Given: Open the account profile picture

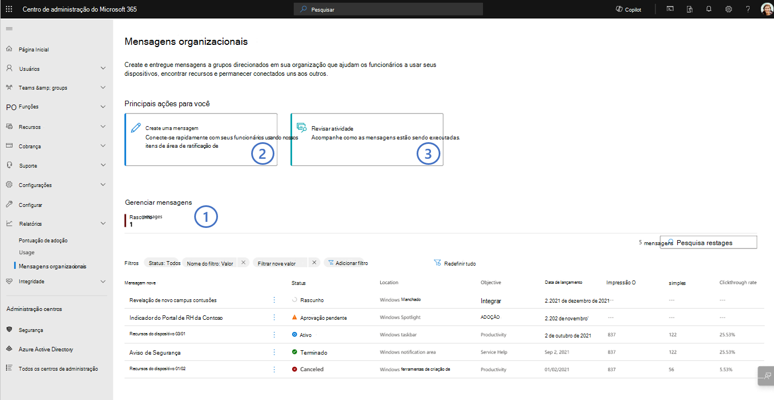Looking at the screenshot, I should point(766,9).
